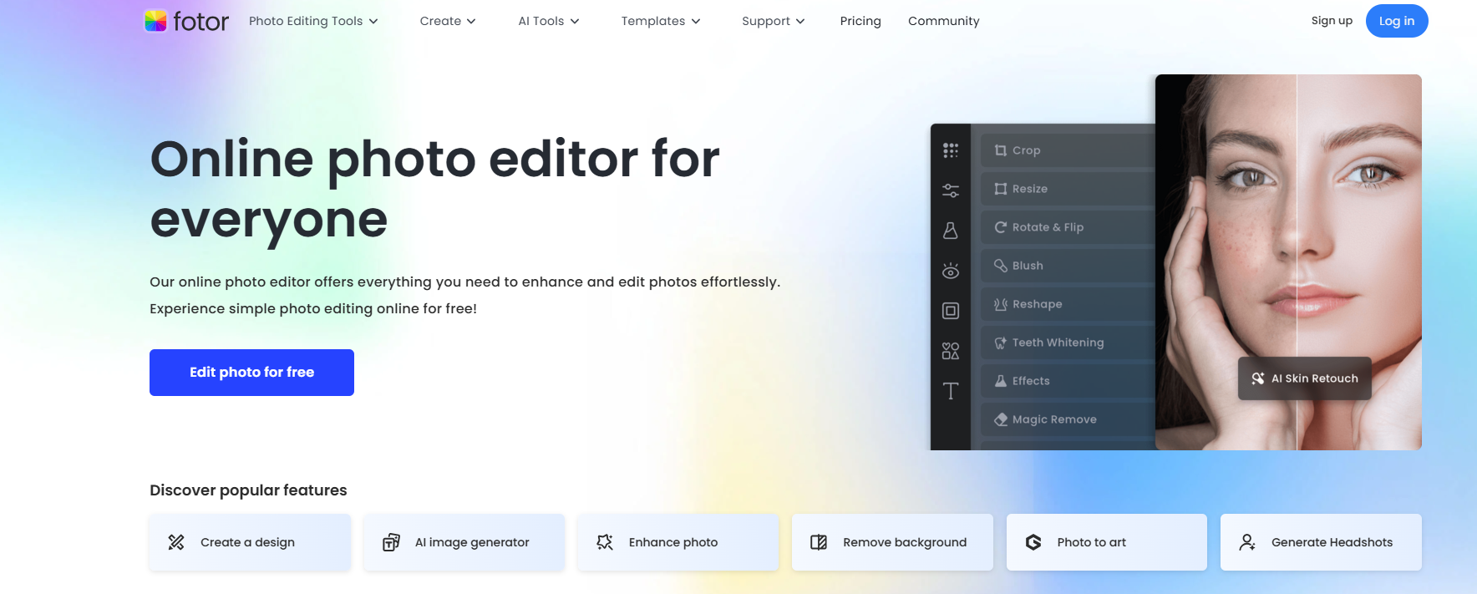This screenshot has height=594, width=1477.
Task: Click the Resize tool icon
Action: [1001, 189]
